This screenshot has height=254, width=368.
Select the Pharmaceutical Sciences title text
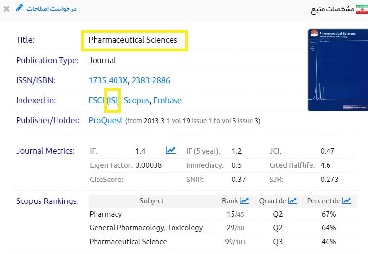pos(133,40)
